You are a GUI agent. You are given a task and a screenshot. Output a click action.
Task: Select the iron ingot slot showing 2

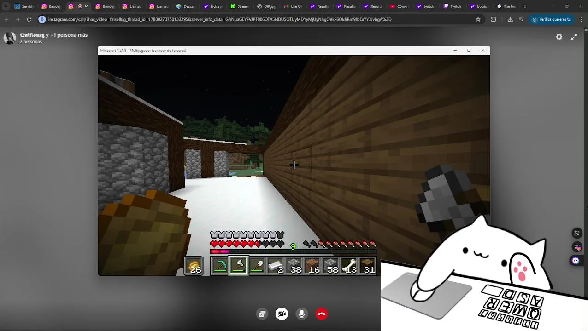tap(275, 266)
